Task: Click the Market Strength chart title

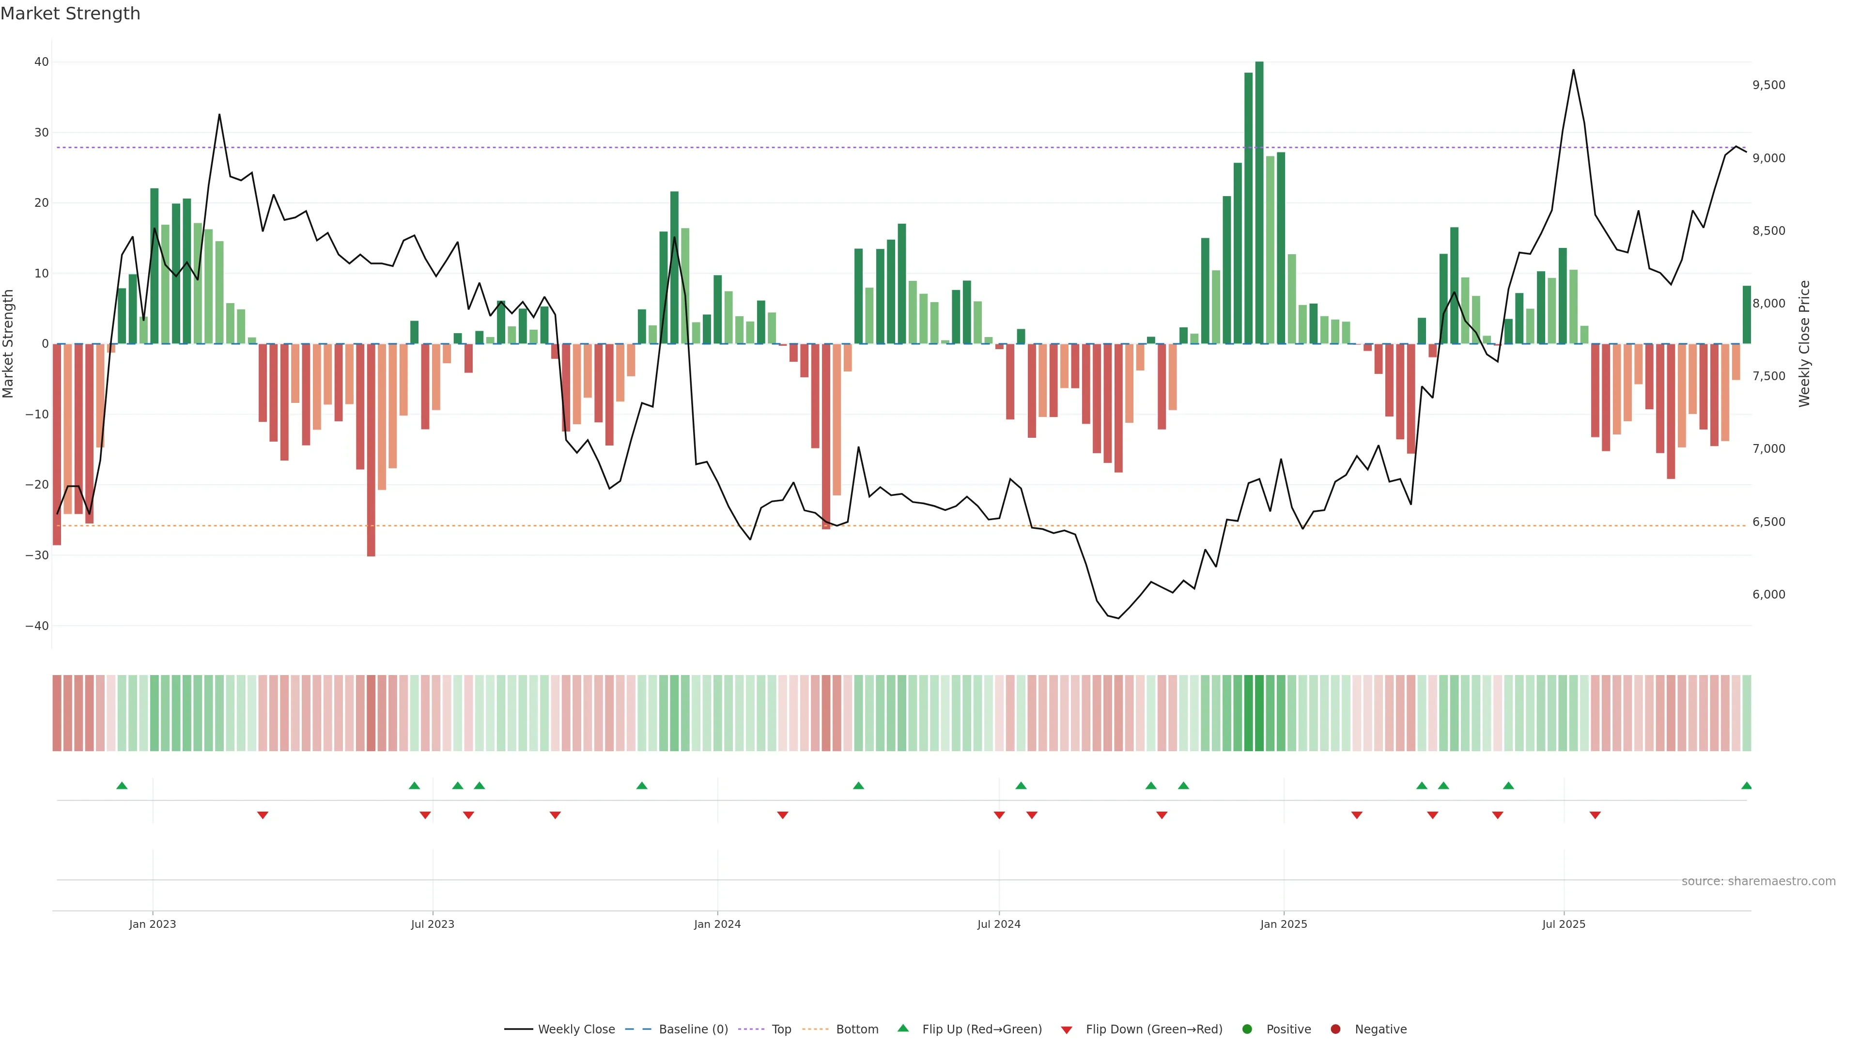Action: [70, 14]
